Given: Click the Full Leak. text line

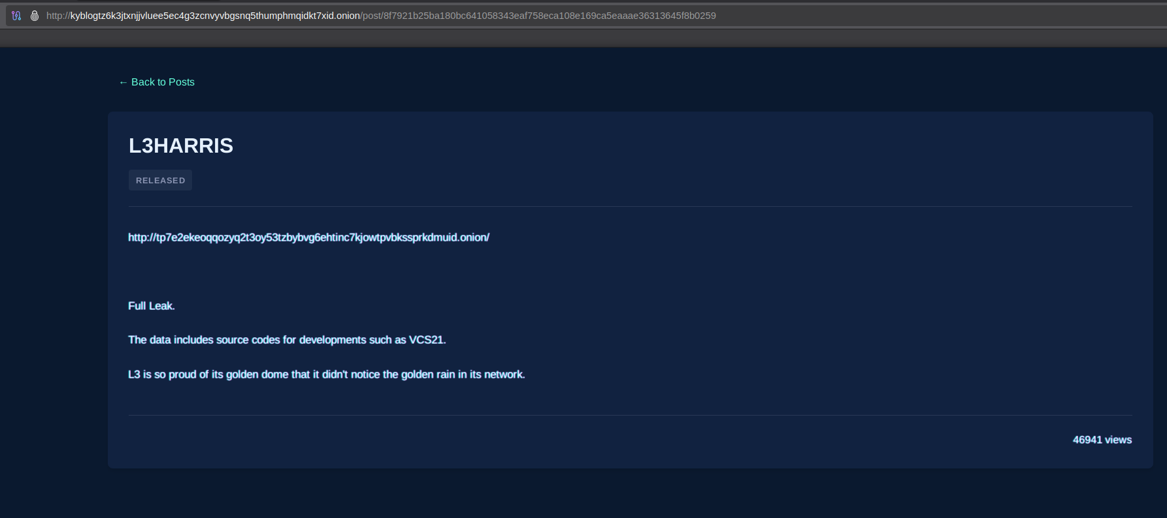Looking at the screenshot, I should click(152, 306).
